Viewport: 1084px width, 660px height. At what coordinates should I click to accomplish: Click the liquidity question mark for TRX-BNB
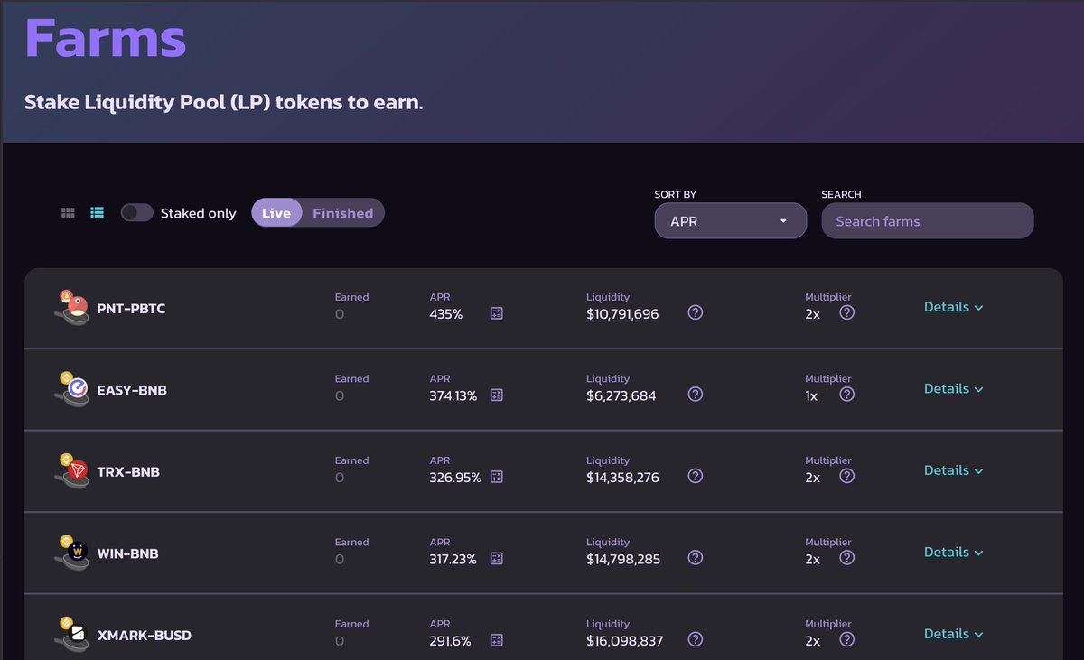(695, 476)
